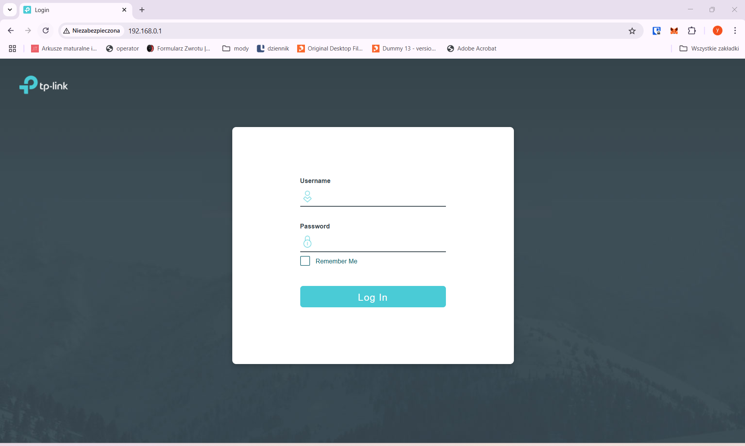The width and height of the screenshot is (745, 446).
Task: Click the Bitwarden extension icon
Action: 656,31
